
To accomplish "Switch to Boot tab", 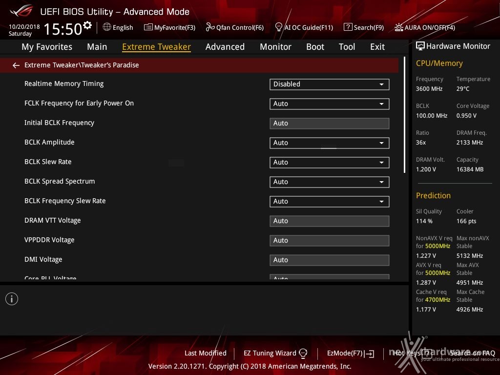I will click(x=315, y=47).
